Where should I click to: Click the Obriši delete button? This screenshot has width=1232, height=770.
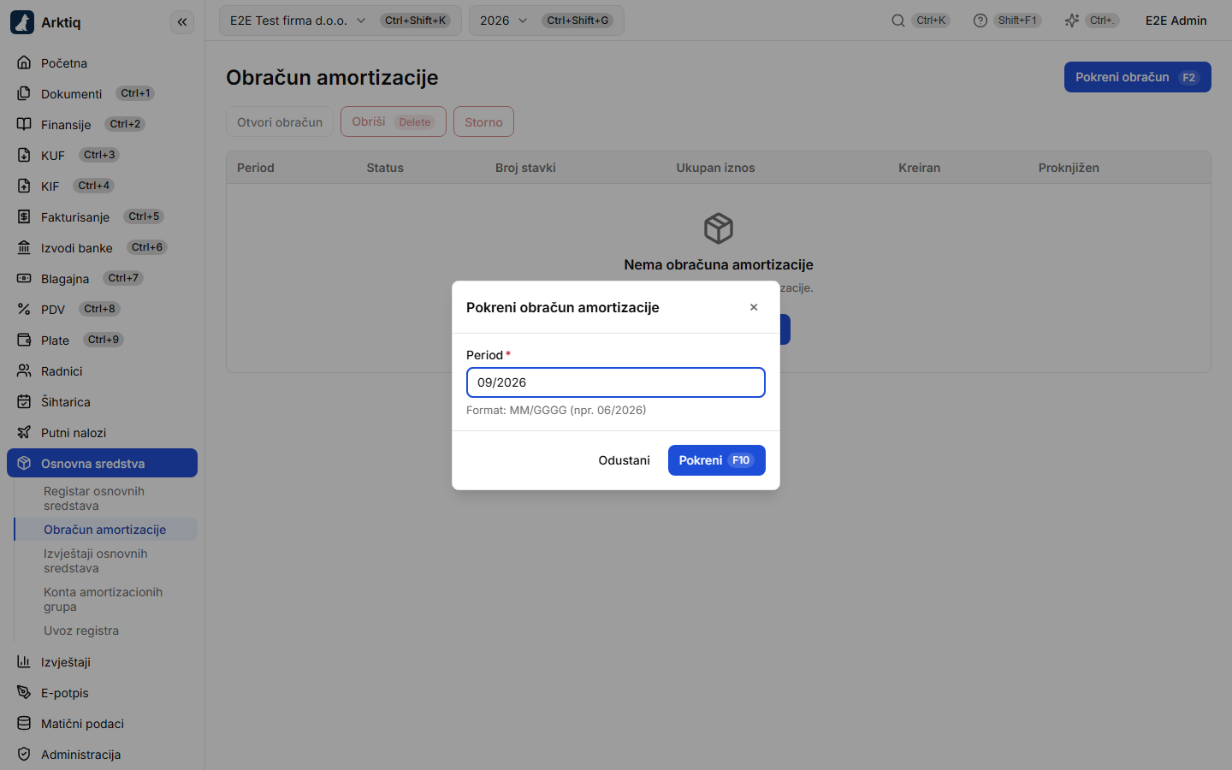(x=394, y=121)
